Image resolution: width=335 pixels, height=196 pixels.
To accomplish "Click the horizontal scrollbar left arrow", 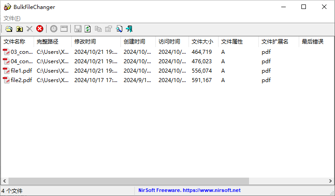I will 4,181.
